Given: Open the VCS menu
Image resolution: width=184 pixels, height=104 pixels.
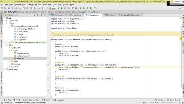Looking at the screenshot, I should coord(60,5).
